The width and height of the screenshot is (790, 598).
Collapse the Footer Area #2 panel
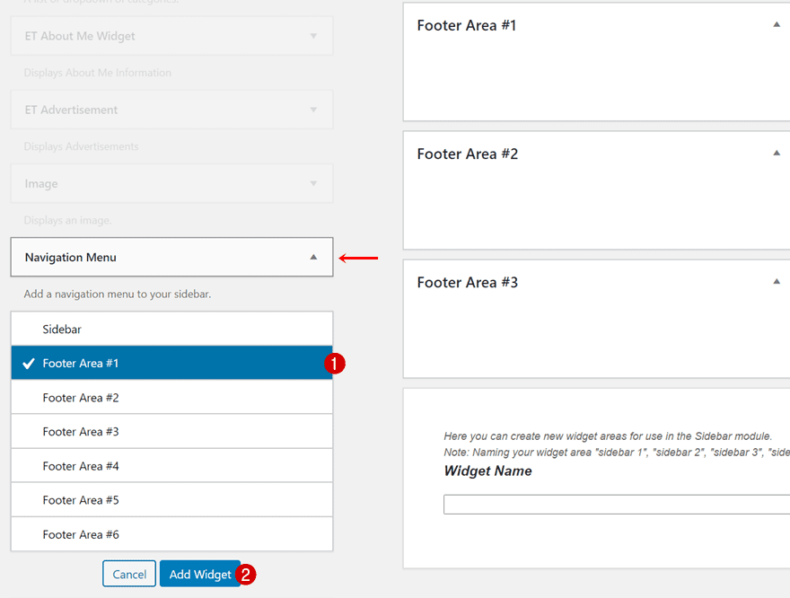click(x=776, y=154)
